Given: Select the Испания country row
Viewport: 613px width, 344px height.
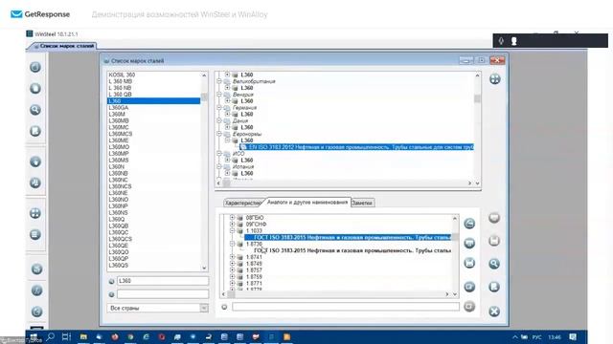Looking at the screenshot, I should [x=242, y=166].
